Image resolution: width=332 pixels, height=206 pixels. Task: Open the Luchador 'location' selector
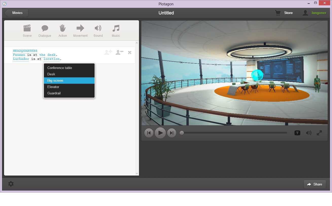pyautogui.click(x=51, y=59)
